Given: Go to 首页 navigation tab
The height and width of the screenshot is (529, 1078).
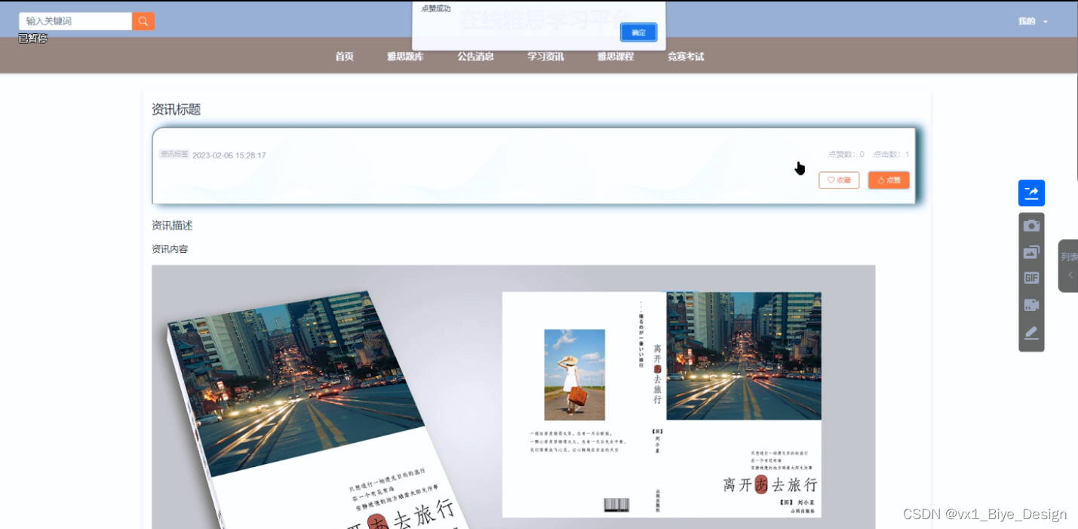Looking at the screenshot, I should [x=344, y=57].
